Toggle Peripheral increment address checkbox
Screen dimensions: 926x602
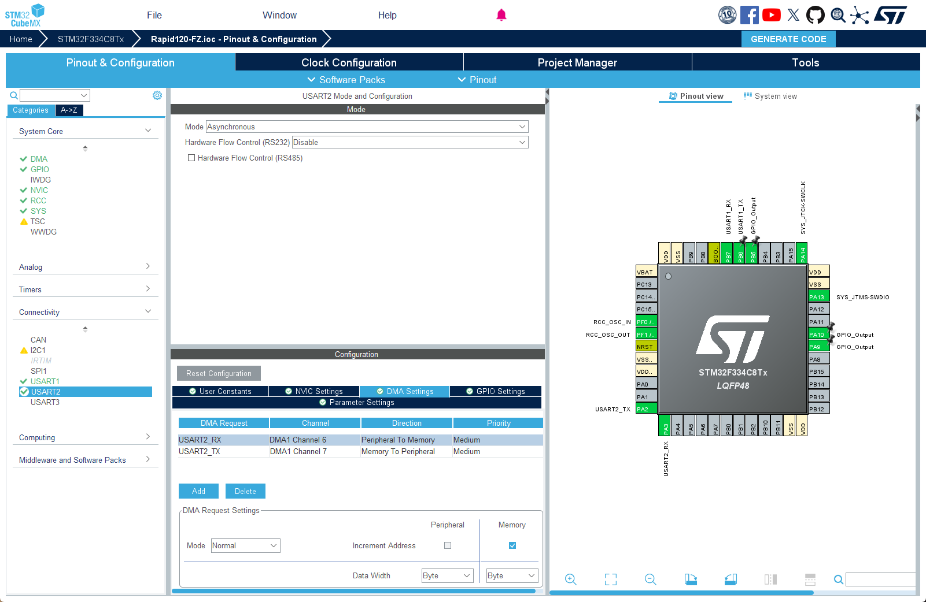click(x=448, y=545)
